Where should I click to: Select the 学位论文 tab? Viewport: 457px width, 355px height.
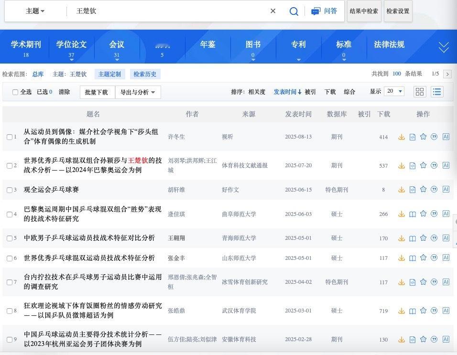71,46
